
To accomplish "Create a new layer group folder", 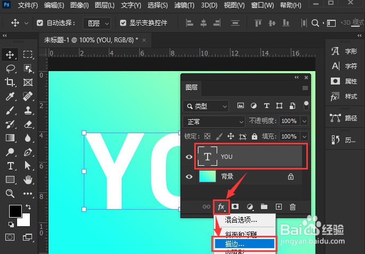I will point(264,206).
